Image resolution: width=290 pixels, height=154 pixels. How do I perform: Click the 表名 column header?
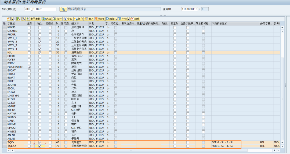point(96,23)
